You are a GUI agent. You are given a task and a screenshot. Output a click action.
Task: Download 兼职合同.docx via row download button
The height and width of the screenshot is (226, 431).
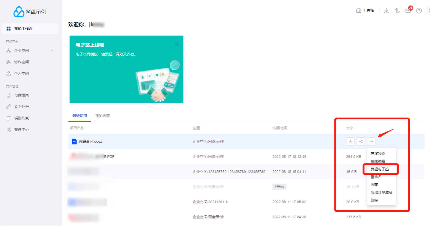[350, 141]
